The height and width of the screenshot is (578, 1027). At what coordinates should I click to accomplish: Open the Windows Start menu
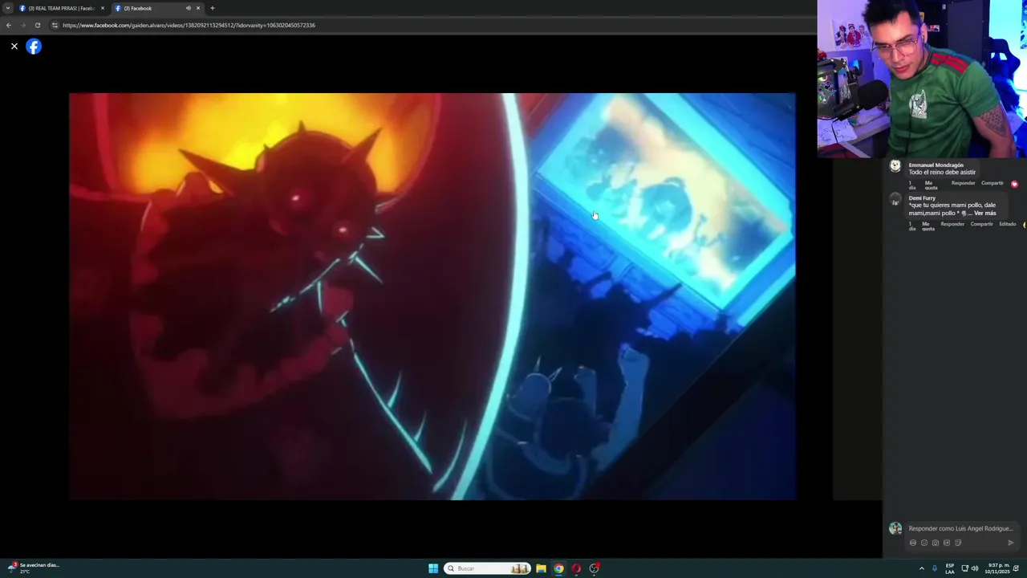(433, 568)
